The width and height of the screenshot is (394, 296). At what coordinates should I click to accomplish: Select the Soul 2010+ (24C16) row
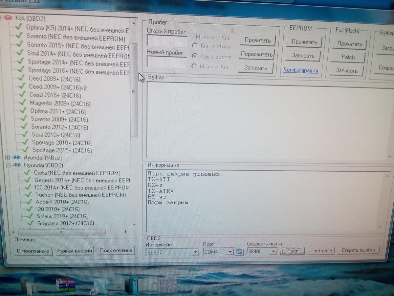[56, 135]
